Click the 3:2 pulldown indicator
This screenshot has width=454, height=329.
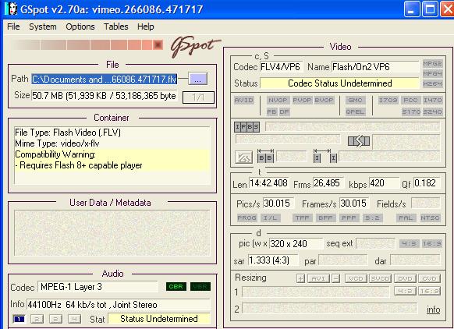coord(372,218)
